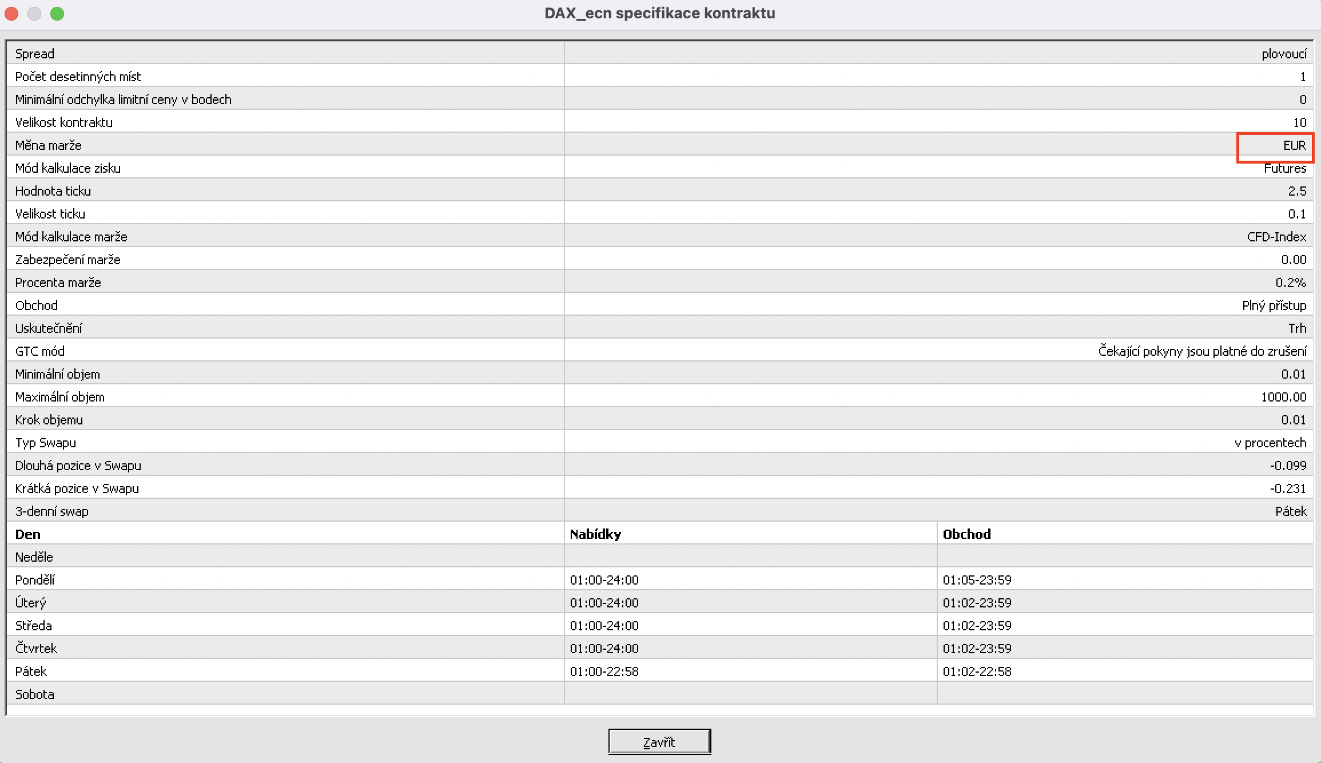Select the Velikost kontraktu label

point(64,122)
